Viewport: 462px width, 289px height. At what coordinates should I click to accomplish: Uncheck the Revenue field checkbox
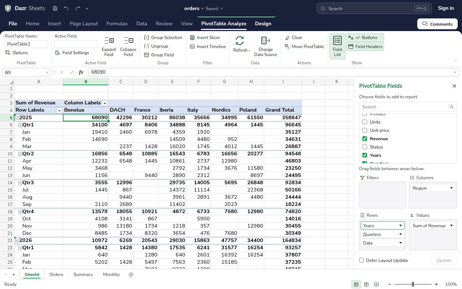point(365,139)
